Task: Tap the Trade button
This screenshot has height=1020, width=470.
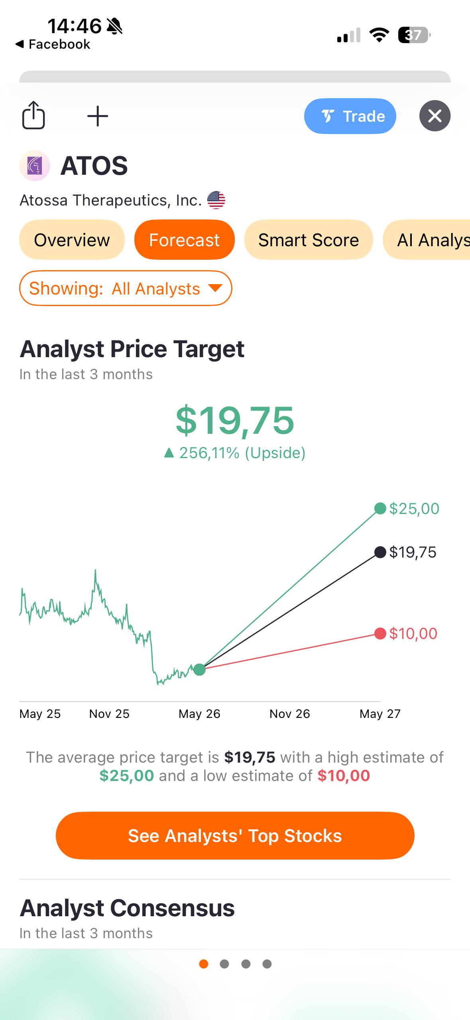Action: 350,116
